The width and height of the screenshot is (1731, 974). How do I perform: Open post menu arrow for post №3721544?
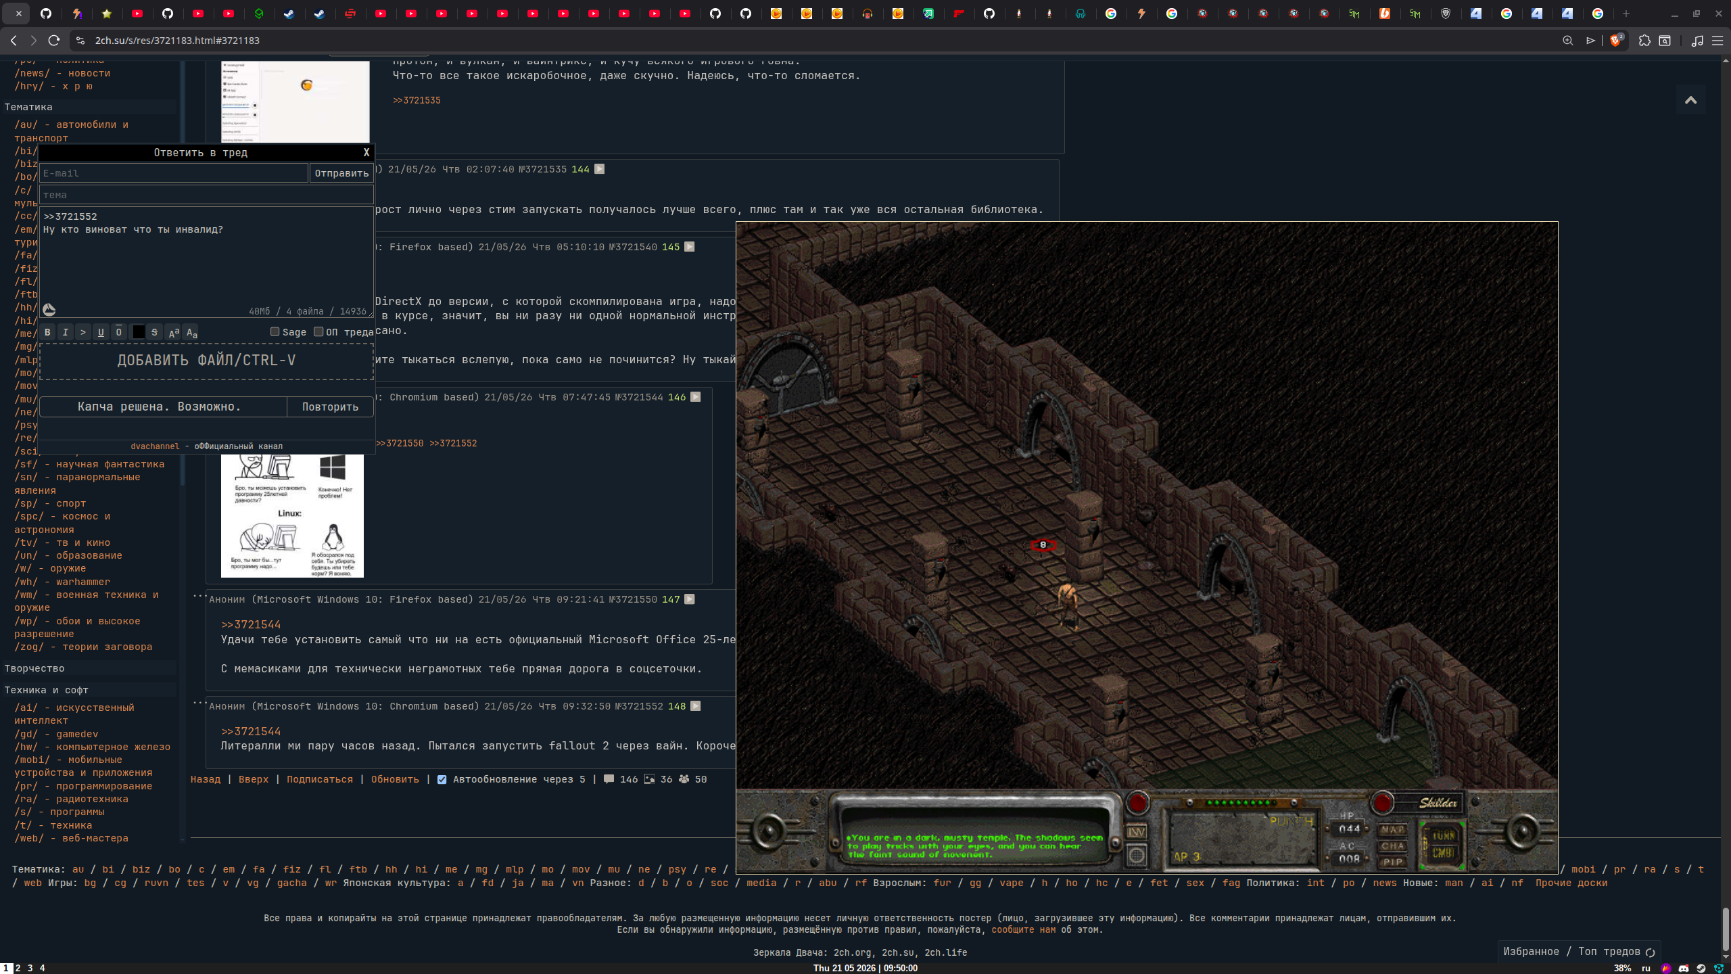[x=695, y=397]
